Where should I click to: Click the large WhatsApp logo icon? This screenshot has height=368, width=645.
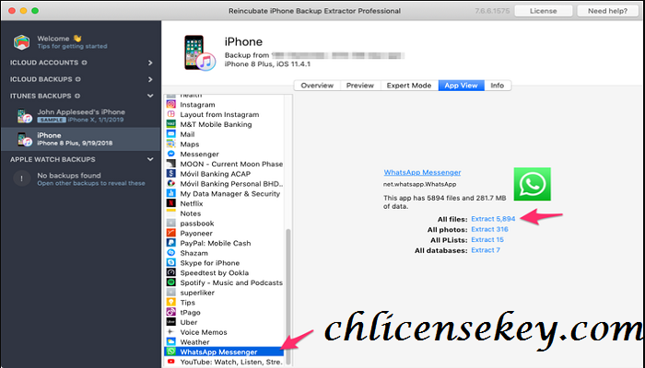click(x=532, y=184)
